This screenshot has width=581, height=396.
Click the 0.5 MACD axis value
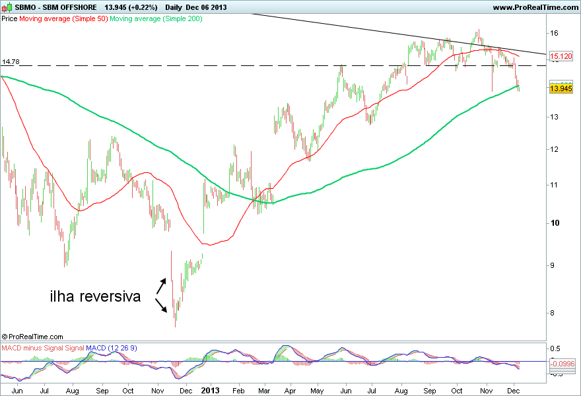555,348
